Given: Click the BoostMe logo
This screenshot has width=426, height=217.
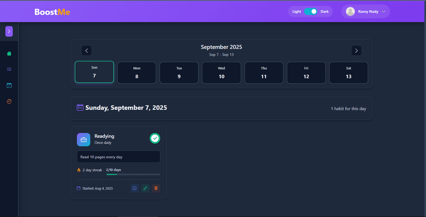Looking at the screenshot, I should pos(52,12).
